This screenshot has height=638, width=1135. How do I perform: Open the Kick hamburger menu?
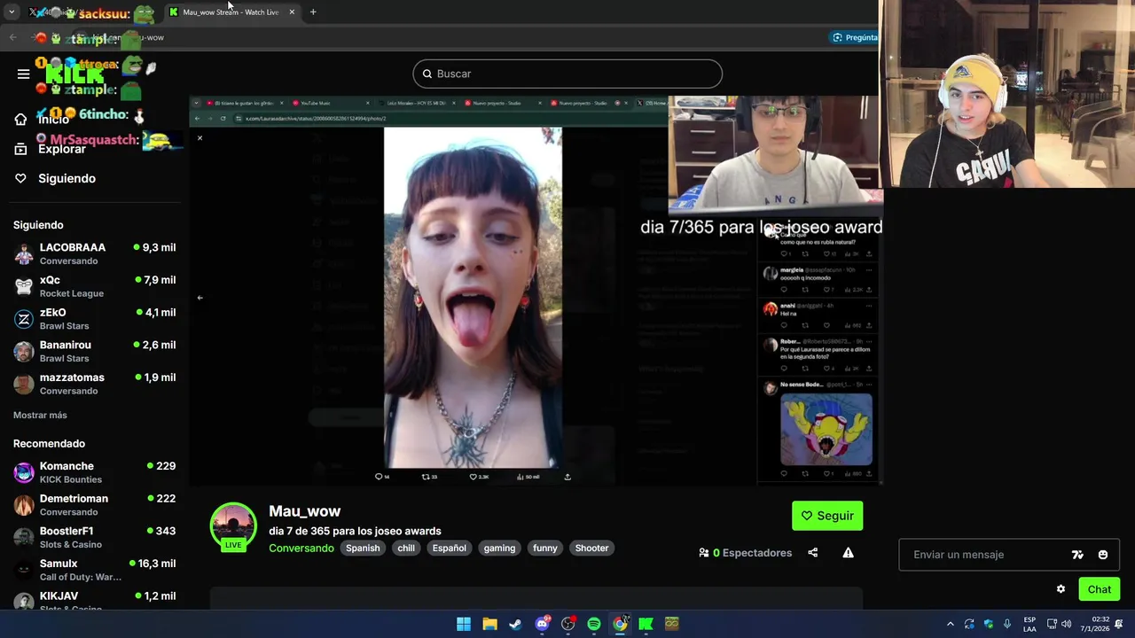pyautogui.click(x=24, y=74)
